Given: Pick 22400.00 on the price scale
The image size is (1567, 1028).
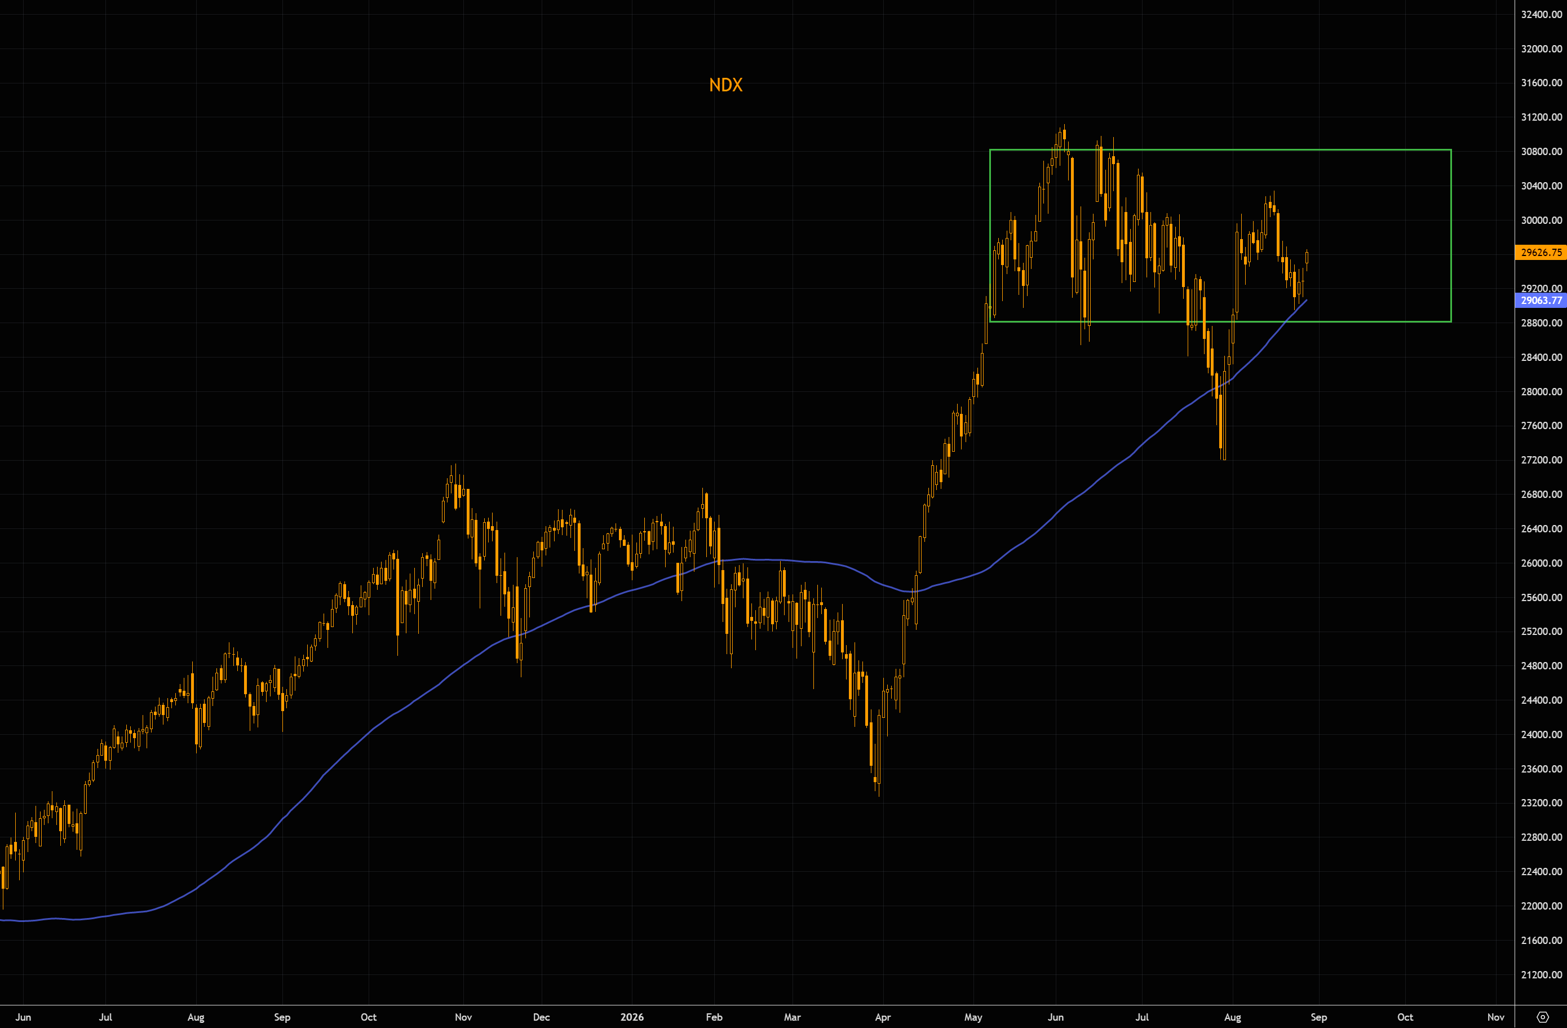Looking at the screenshot, I should pyautogui.click(x=1541, y=871).
